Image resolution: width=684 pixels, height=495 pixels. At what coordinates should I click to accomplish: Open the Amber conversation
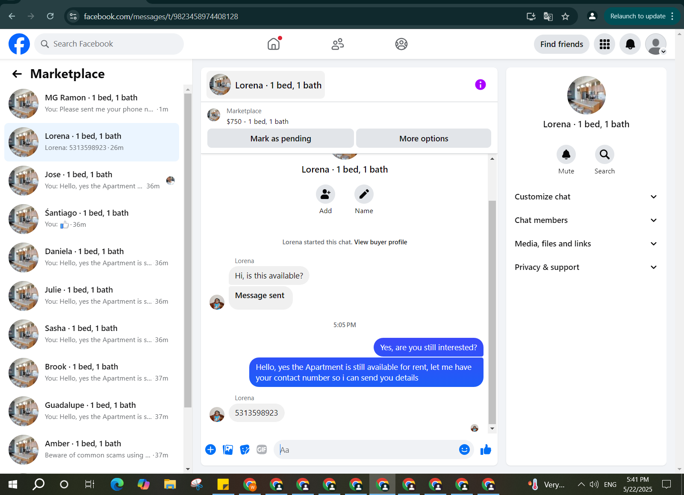click(x=91, y=450)
